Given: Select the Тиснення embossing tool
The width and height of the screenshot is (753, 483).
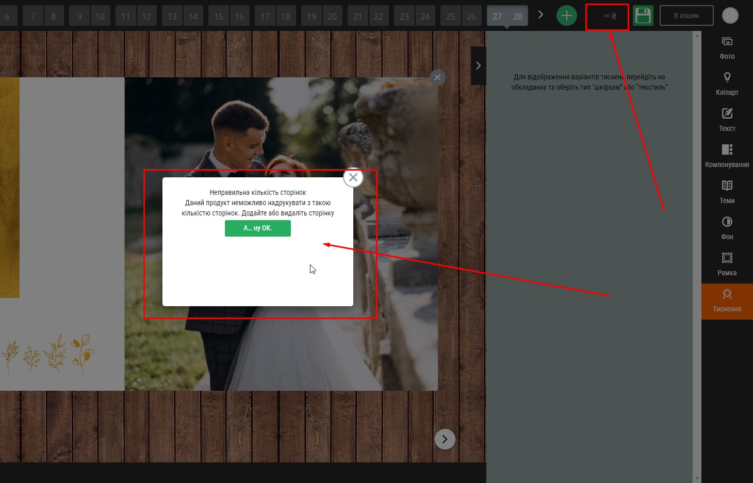Looking at the screenshot, I should click(727, 301).
